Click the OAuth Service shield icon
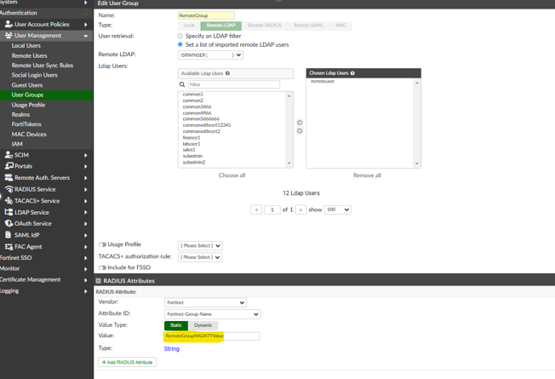The height and width of the screenshot is (379, 555). 9,223
